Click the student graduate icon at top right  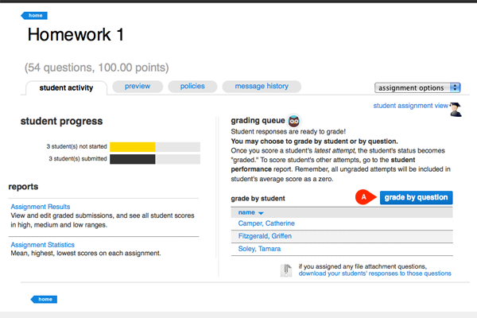[456, 109]
